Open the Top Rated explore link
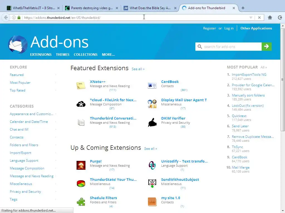Viewport: 285px width, 213px height. tap(18, 90)
